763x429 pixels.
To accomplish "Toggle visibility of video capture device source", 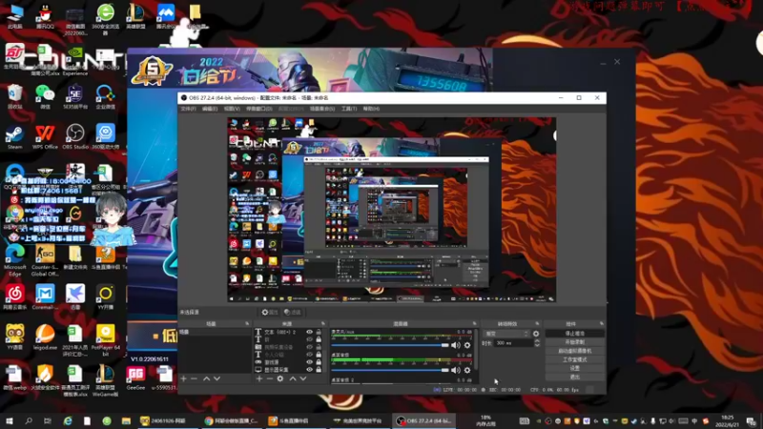I will (309, 347).
